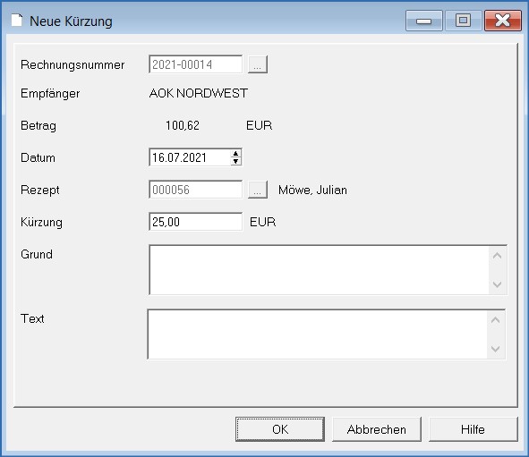Click the patient name Möwe, Julian
Image resolution: width=529 pixels, height=457 pixels.
click(x=312, y=190)
